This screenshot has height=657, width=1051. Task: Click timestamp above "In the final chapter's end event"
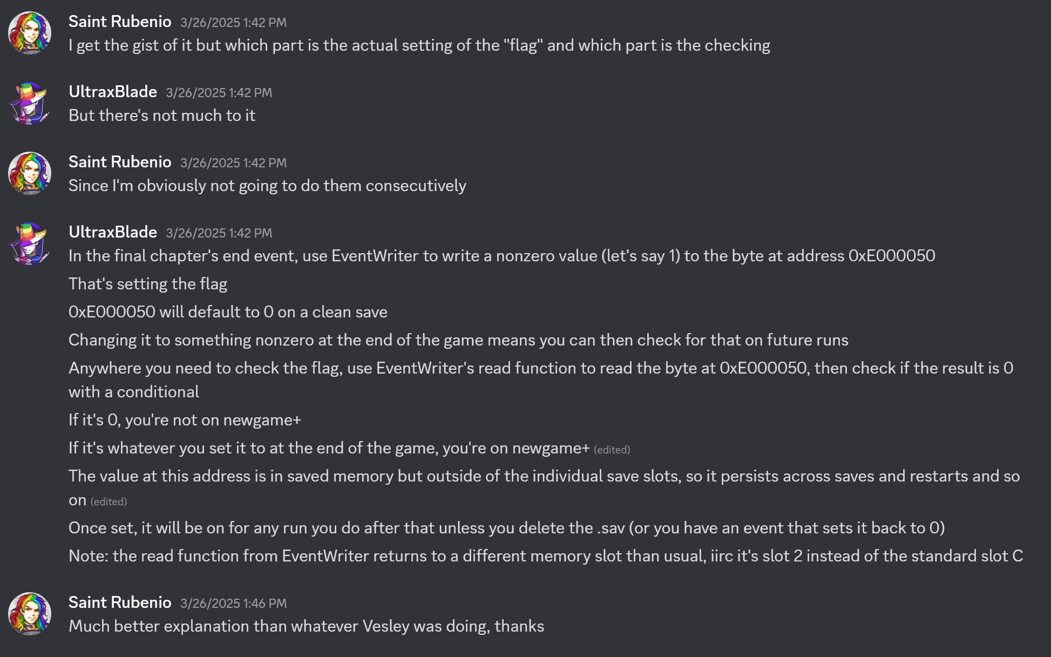click(219, 233)
